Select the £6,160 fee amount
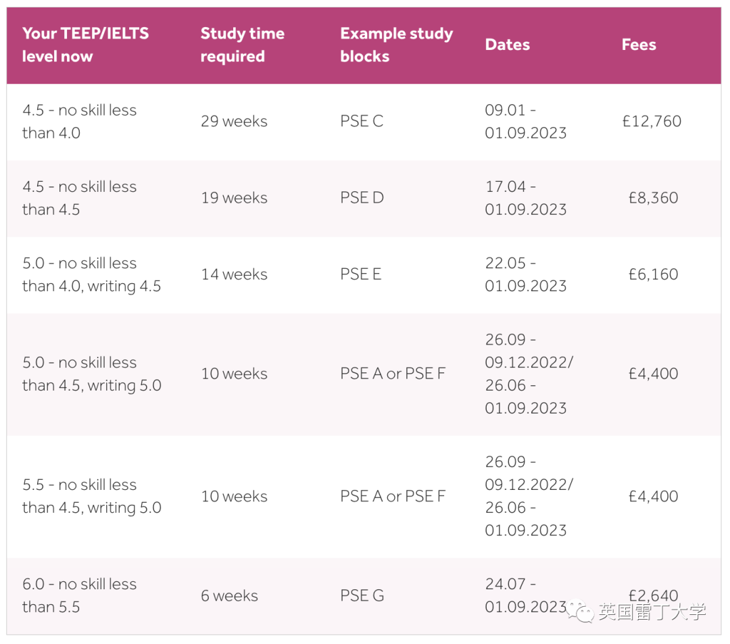This screenshot has width=730, height=644. (x=653, y=274)
